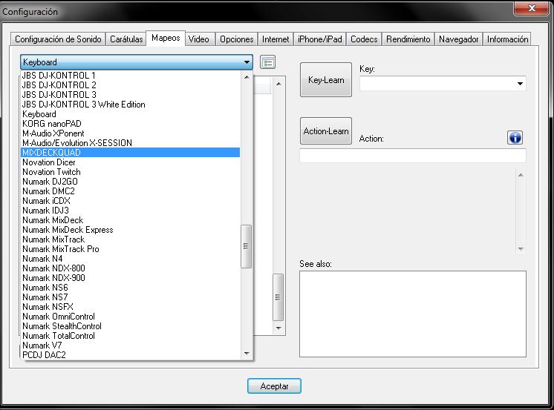Viewport: 554px width, 410px height.
Task: Select Numark DMC2
Action: click(131, 191)
